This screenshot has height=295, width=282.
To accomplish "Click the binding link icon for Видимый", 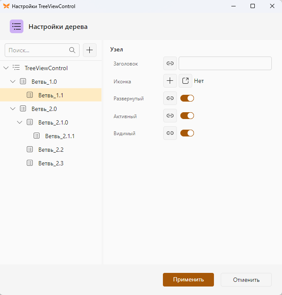I will (x=170, y=133).
